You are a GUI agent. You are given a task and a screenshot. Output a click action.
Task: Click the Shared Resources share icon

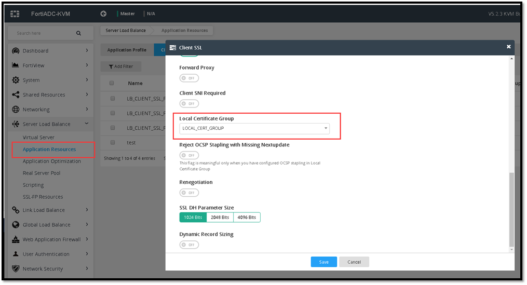coord(16,95)
